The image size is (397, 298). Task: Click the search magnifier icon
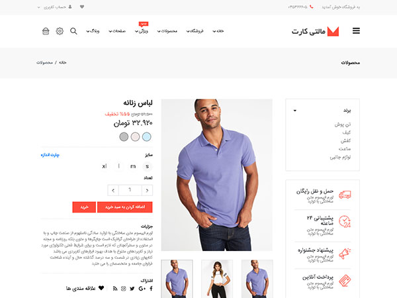[x=73, y=31]
